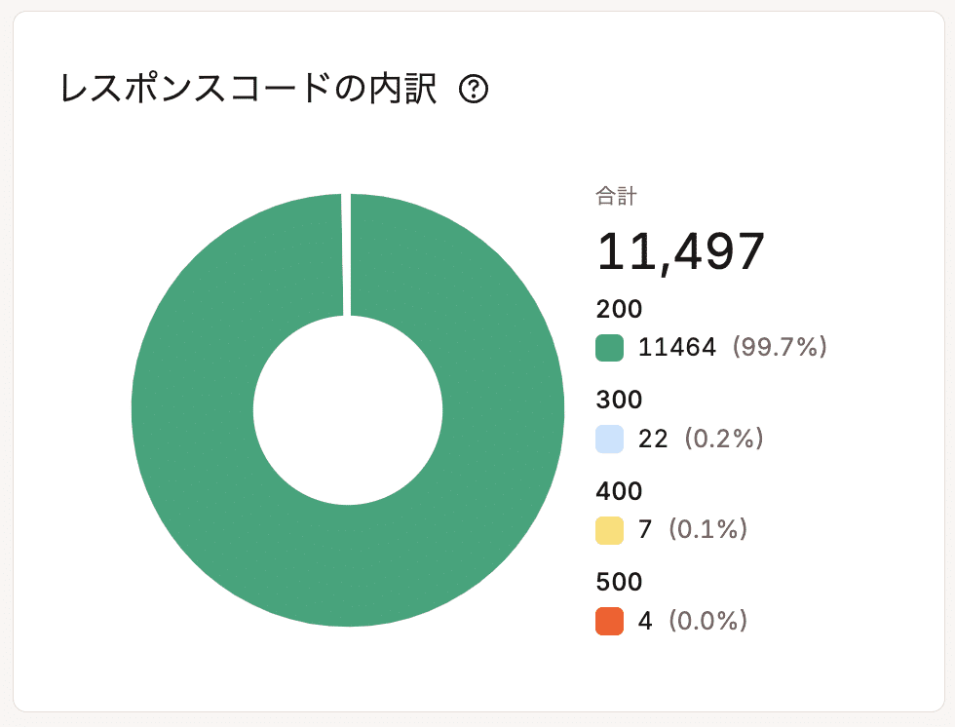Screen dimensions: 955x727
Task: Select the 200 legend label
Action: pyautogui.click(x=619, y=310)
